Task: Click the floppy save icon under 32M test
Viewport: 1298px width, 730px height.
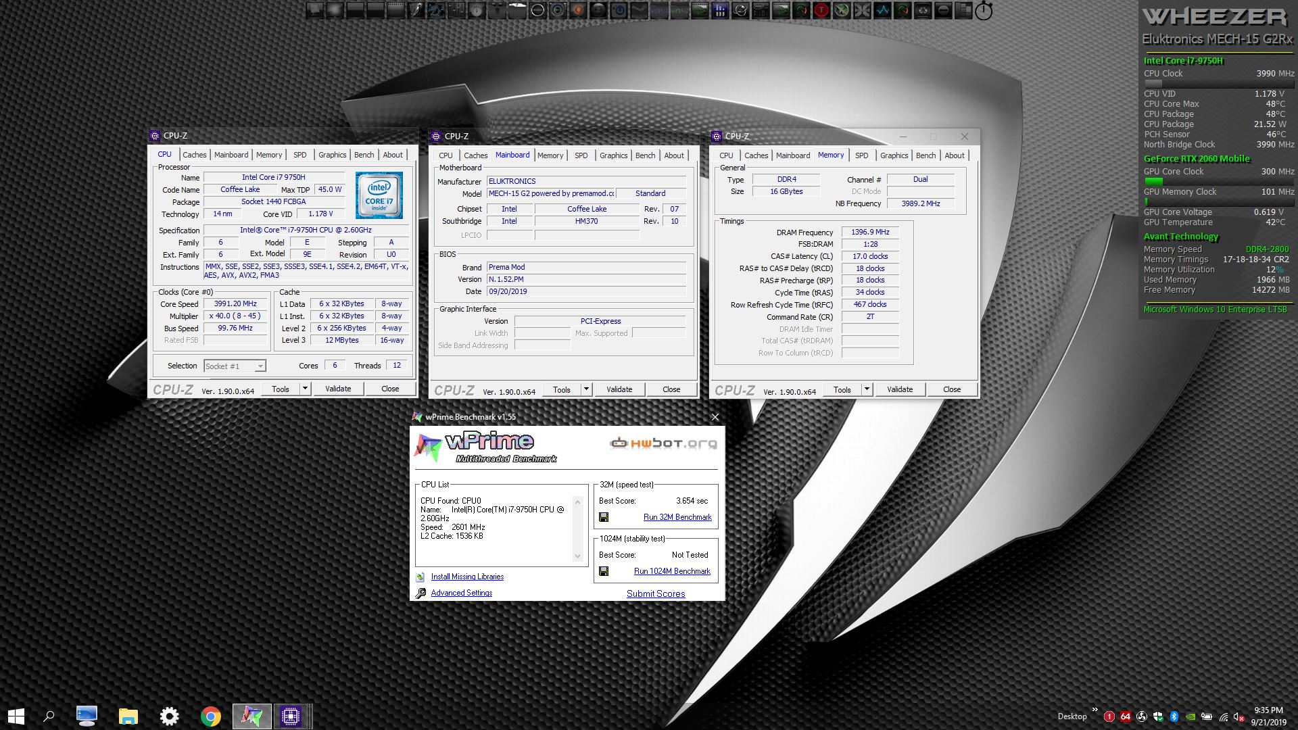Action: click(x=604, y=517)
